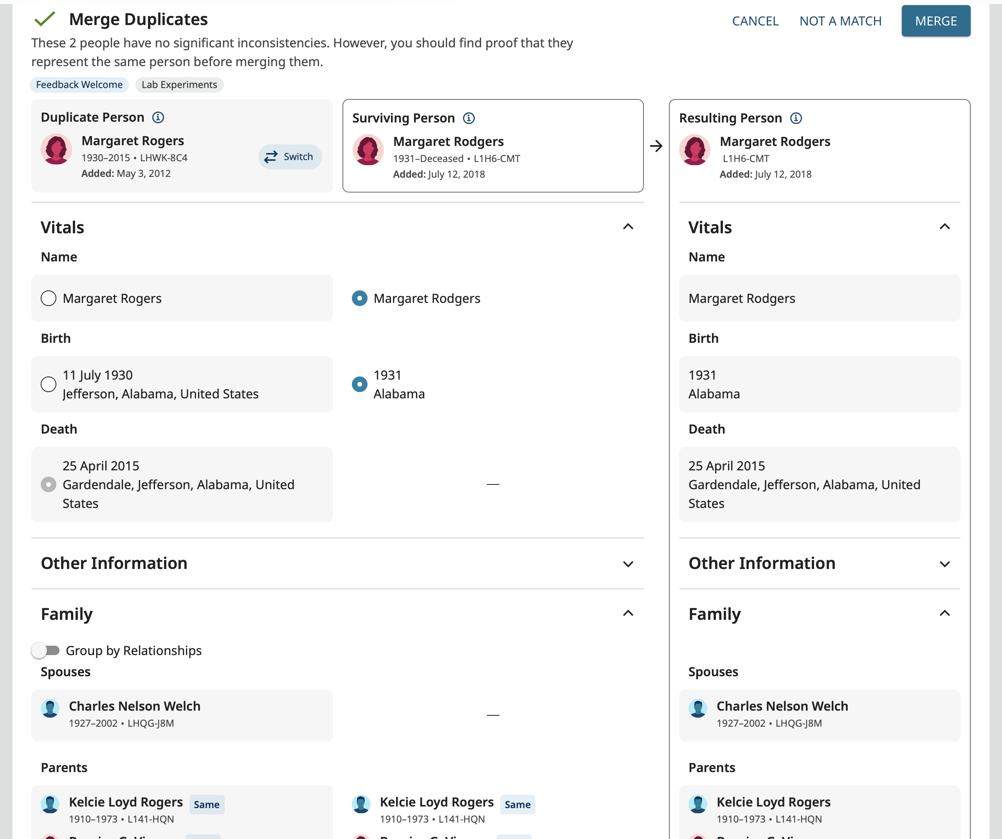Select 25 April 2015 death radio
Image resolution: width=1002 pixels, height=839 pixels.
coord(49,484)
